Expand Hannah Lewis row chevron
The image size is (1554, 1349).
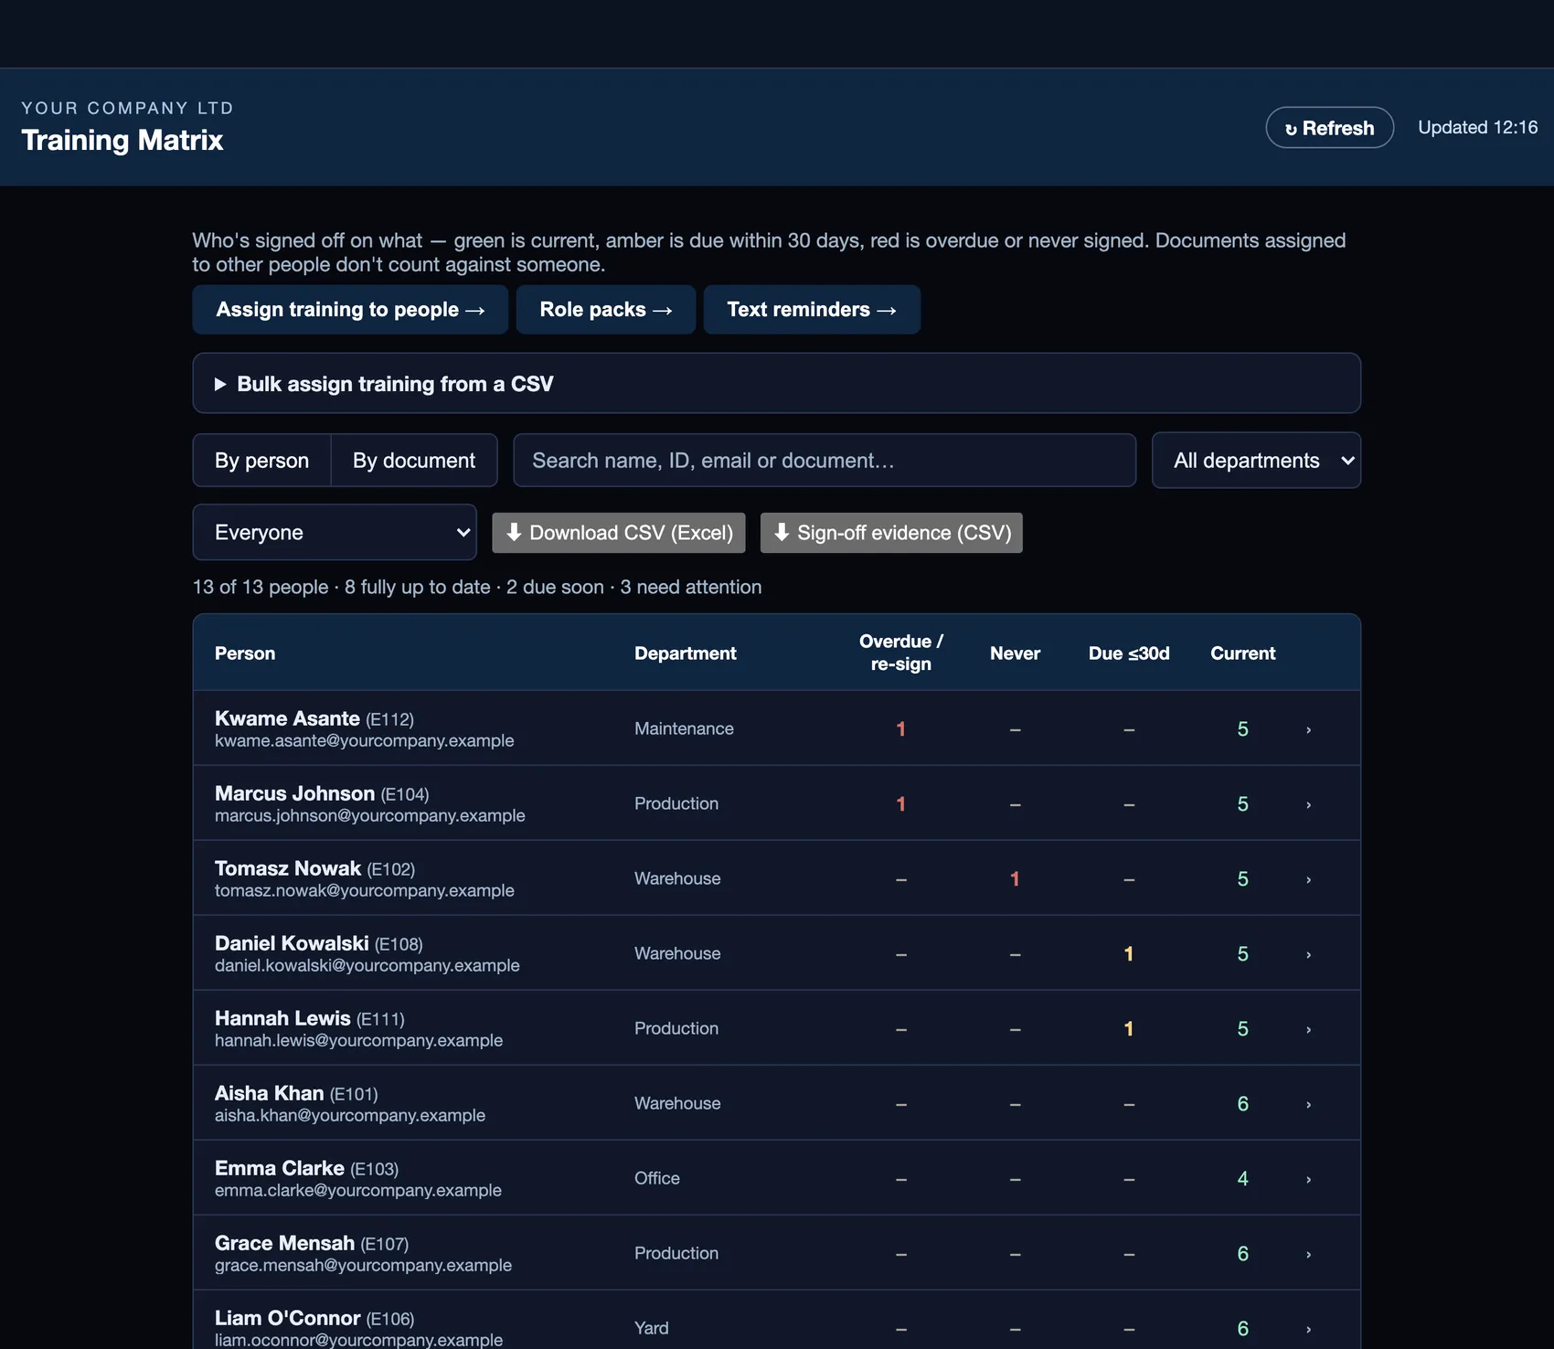pyautogui.click(x=1309, y=1029)
